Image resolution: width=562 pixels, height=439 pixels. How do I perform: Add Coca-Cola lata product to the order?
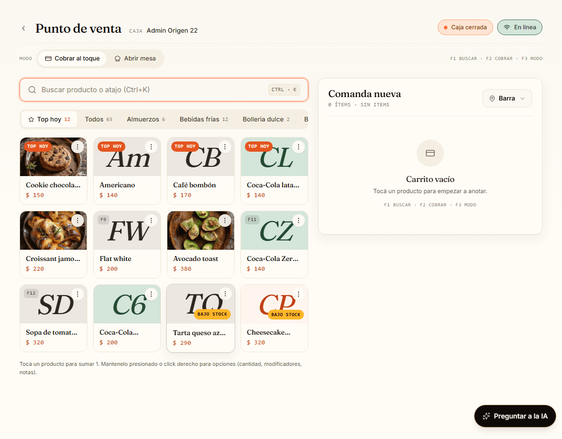coord(275,171)
